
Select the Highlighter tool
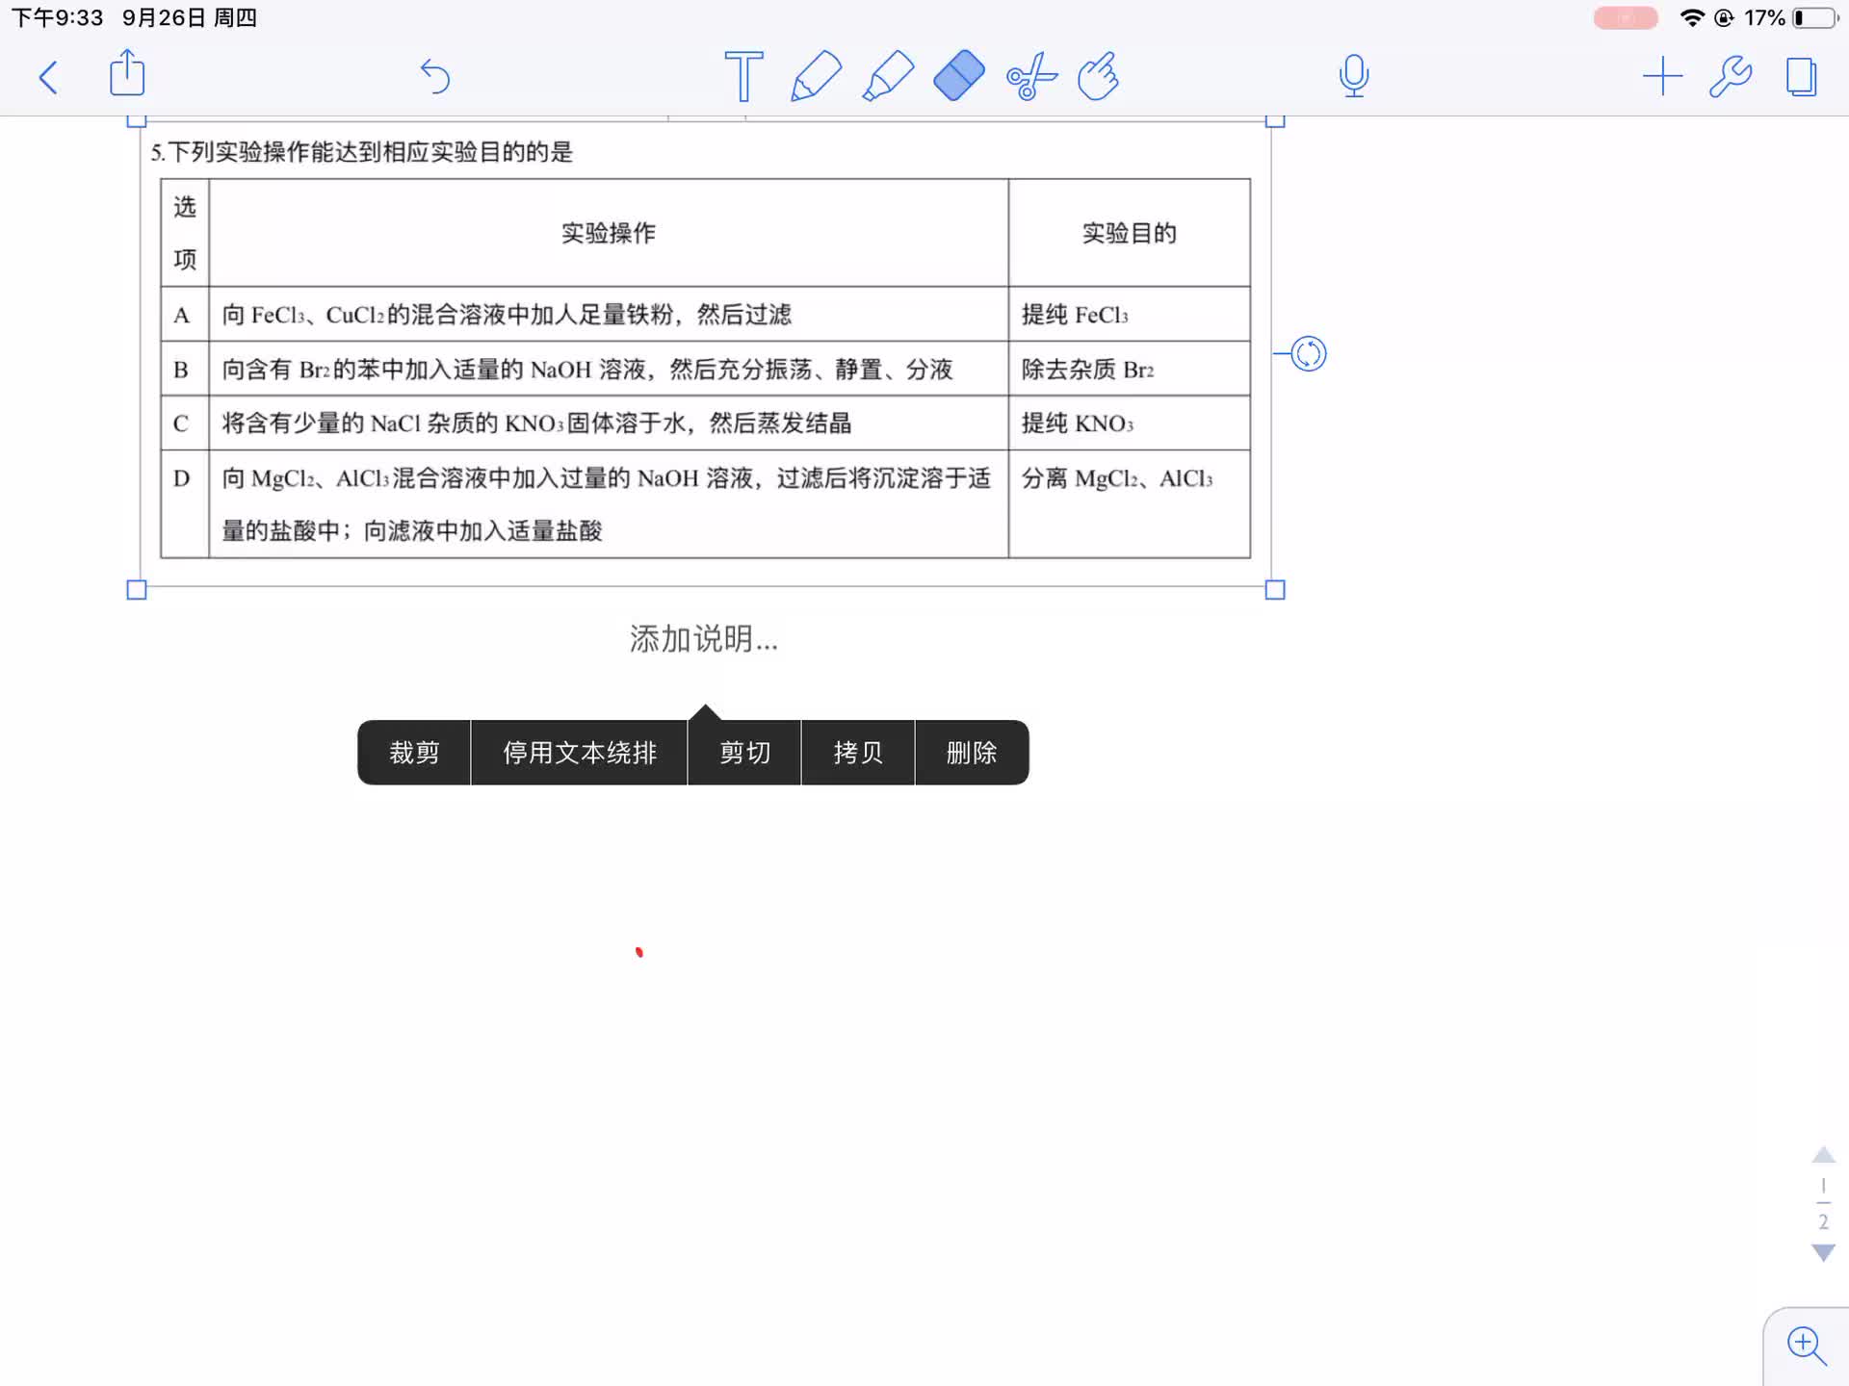(887, 76)
